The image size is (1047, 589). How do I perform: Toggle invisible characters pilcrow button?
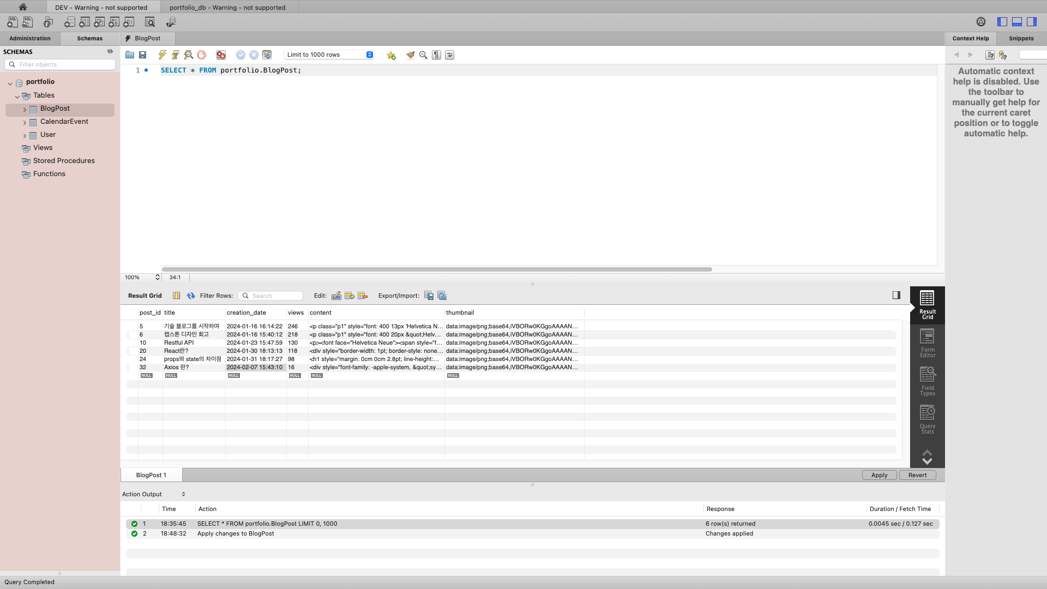[x=436, y=55]
